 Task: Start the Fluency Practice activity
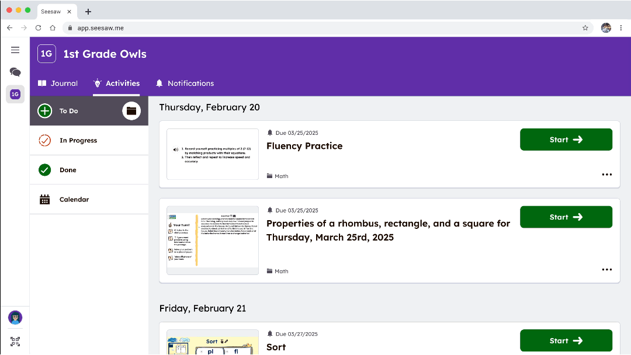[566, 140]
